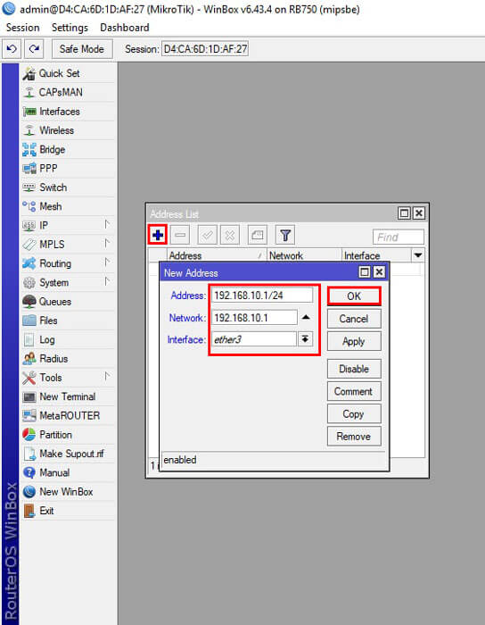The height and width of the screenshot is (625, 485).
Task: Open Radius settings
Action: pyautogui.click(x=68, y=359)
